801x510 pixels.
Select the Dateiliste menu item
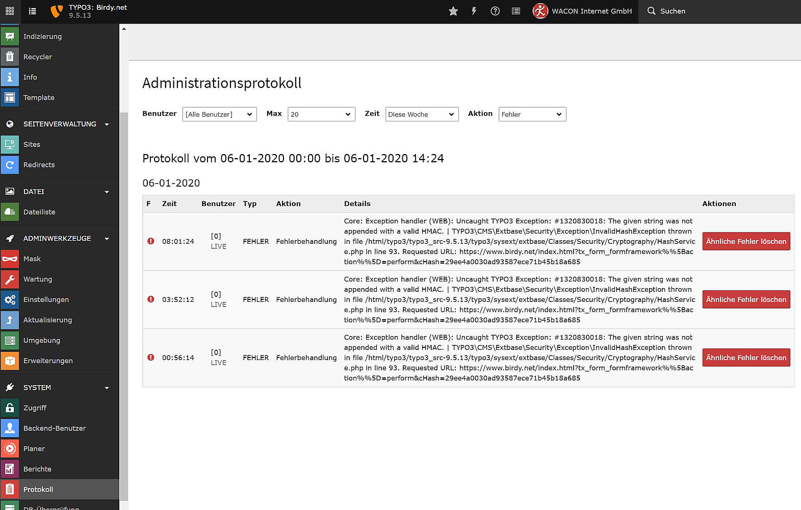(39, 212)
